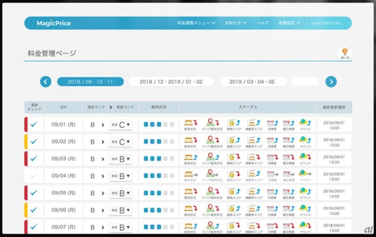
Task: Click the 使い方 lightbulb help icon
Action: tap(344, 53)
